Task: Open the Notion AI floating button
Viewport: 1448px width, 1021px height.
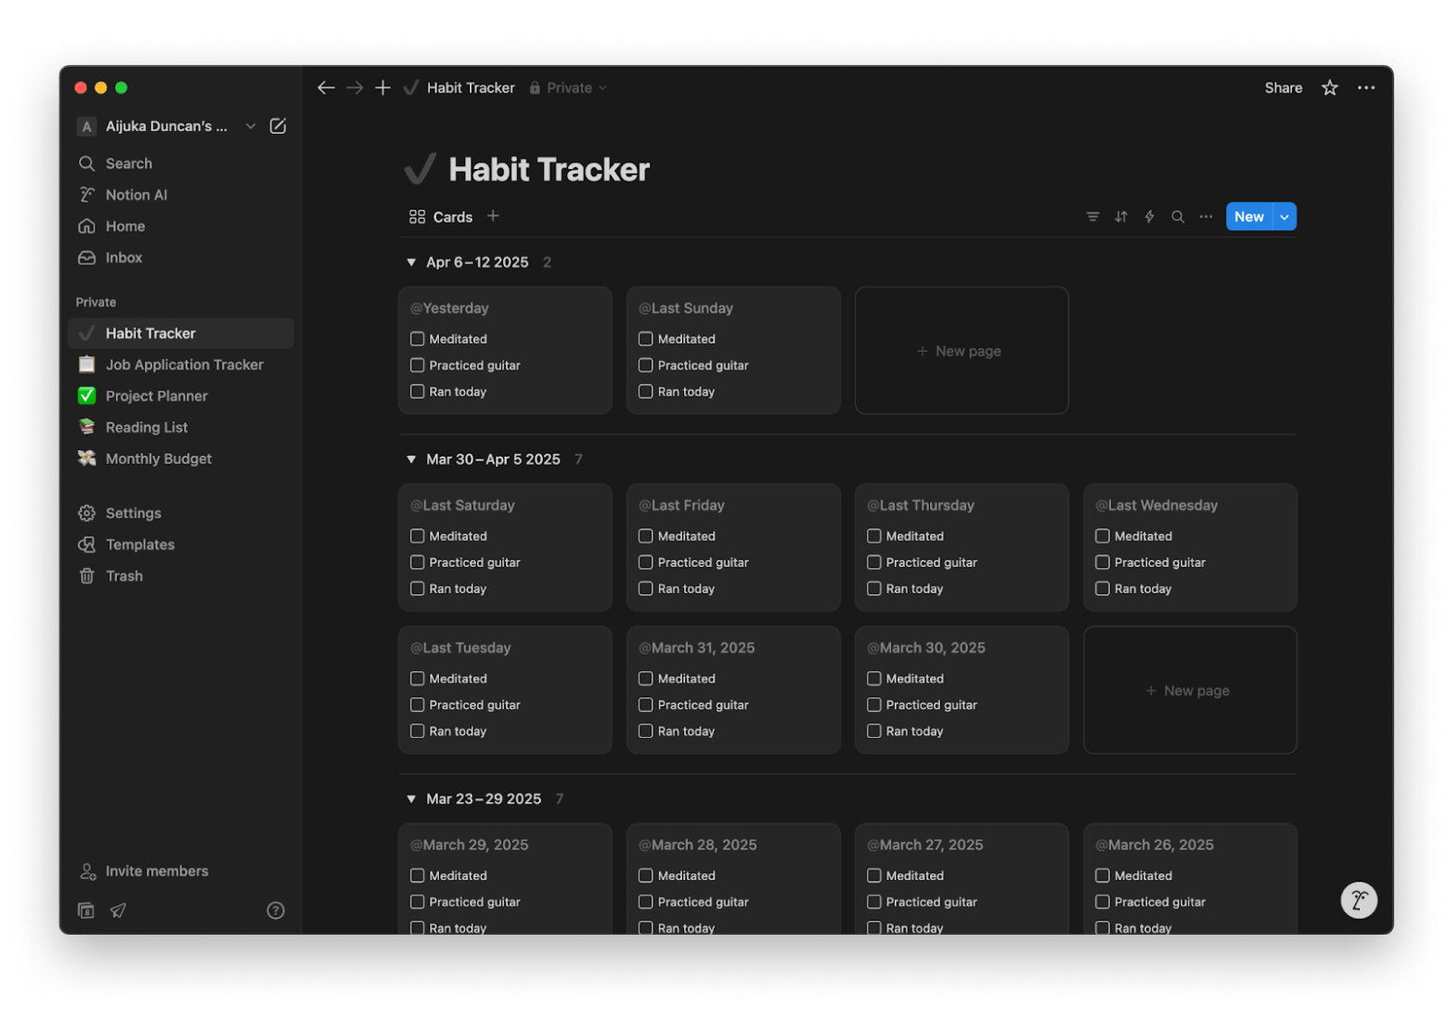Action: click(1359, 899)
